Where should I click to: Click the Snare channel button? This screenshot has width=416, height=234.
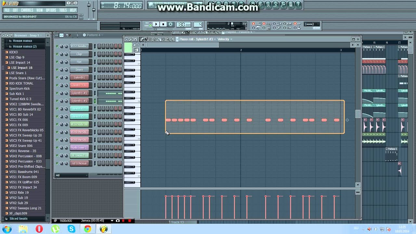point(79,70)
